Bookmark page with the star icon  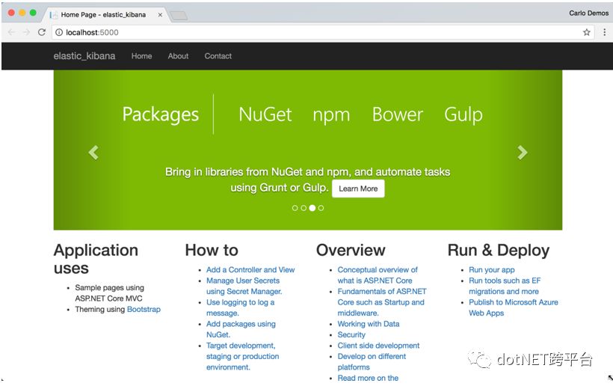[x=586, y=32]
